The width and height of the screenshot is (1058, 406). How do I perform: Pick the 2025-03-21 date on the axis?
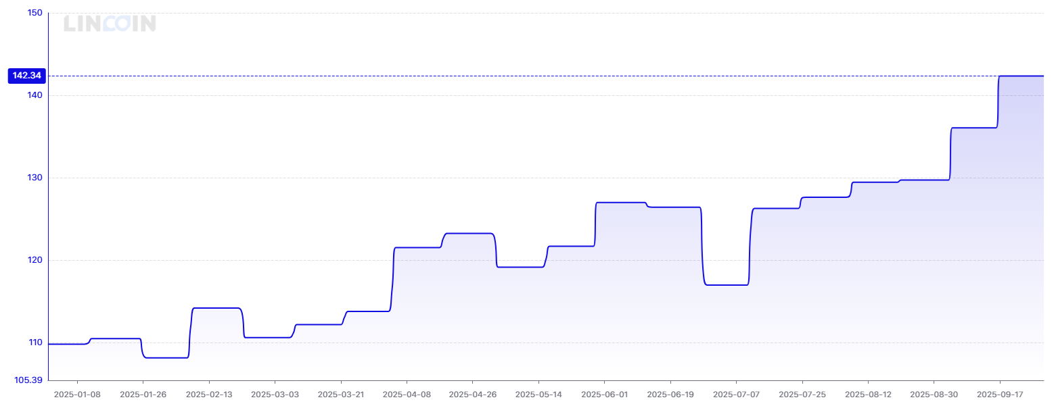[340, 394]
